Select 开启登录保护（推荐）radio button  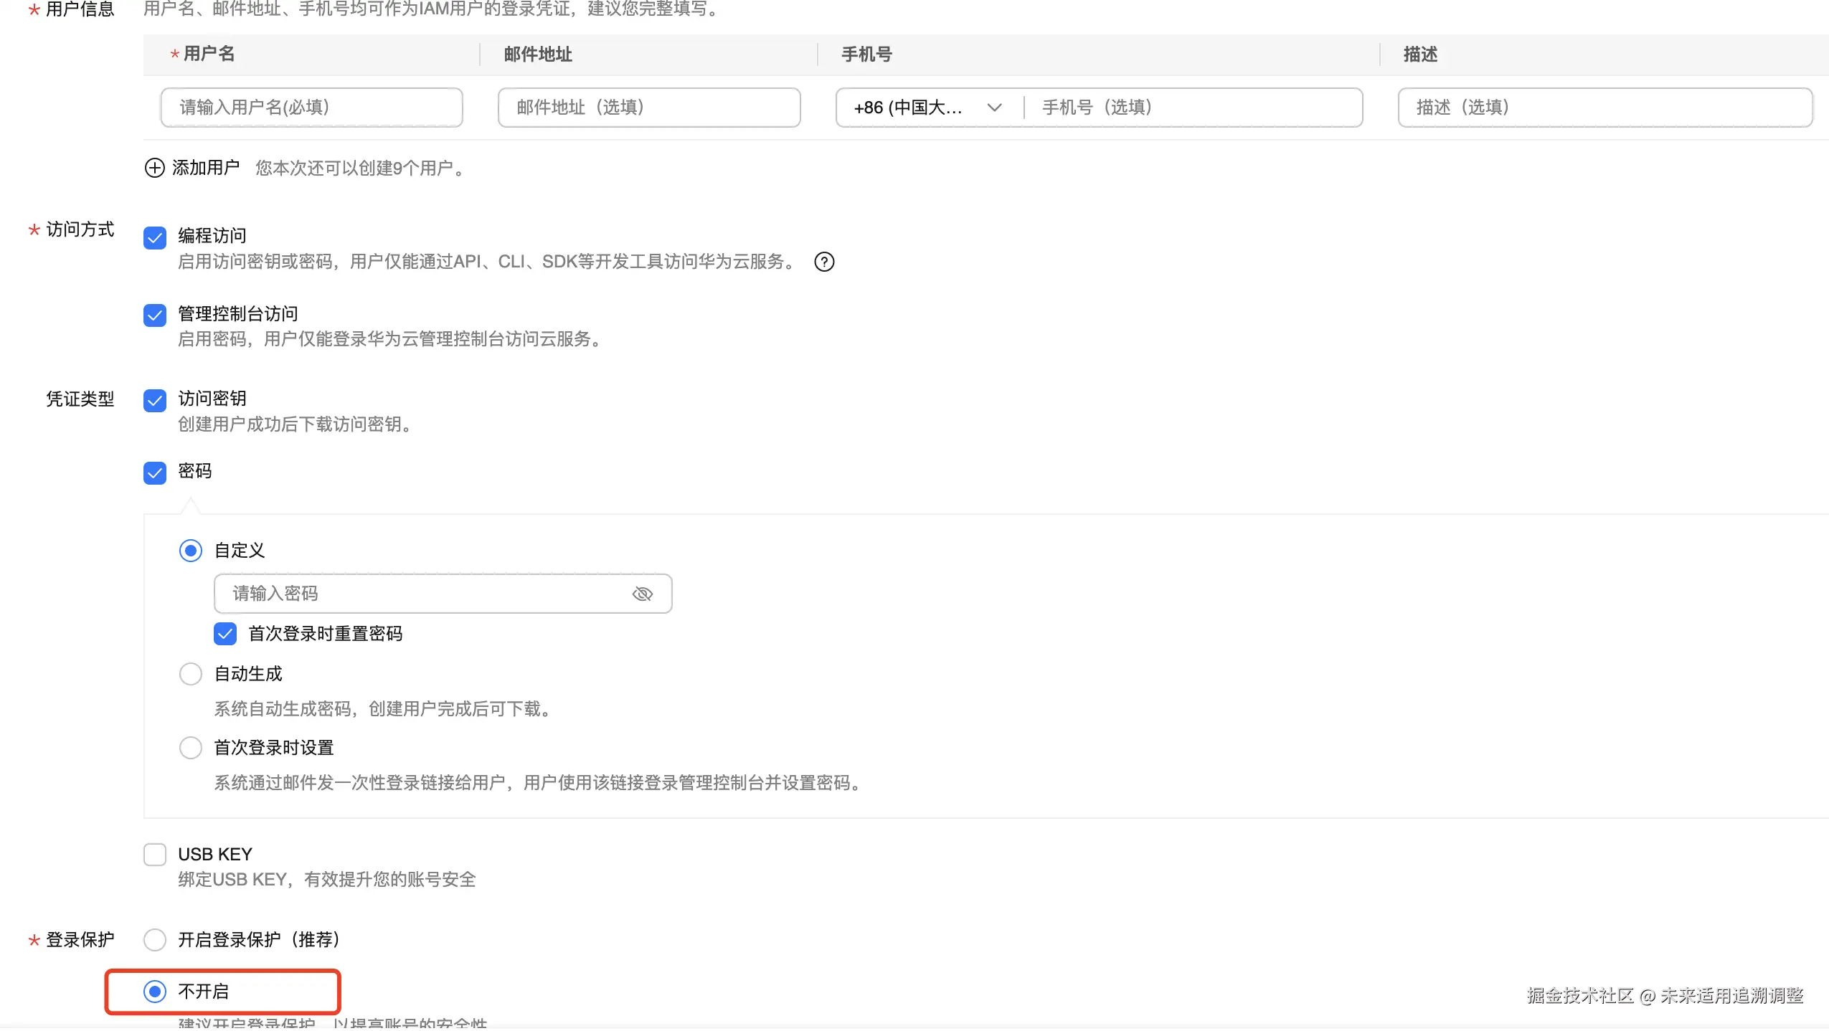(x=155, y=940)
